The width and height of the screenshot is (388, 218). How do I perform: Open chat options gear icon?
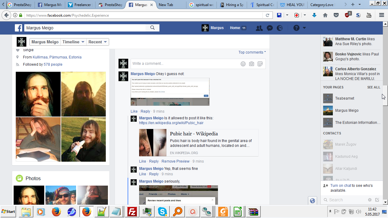(370, 200)
